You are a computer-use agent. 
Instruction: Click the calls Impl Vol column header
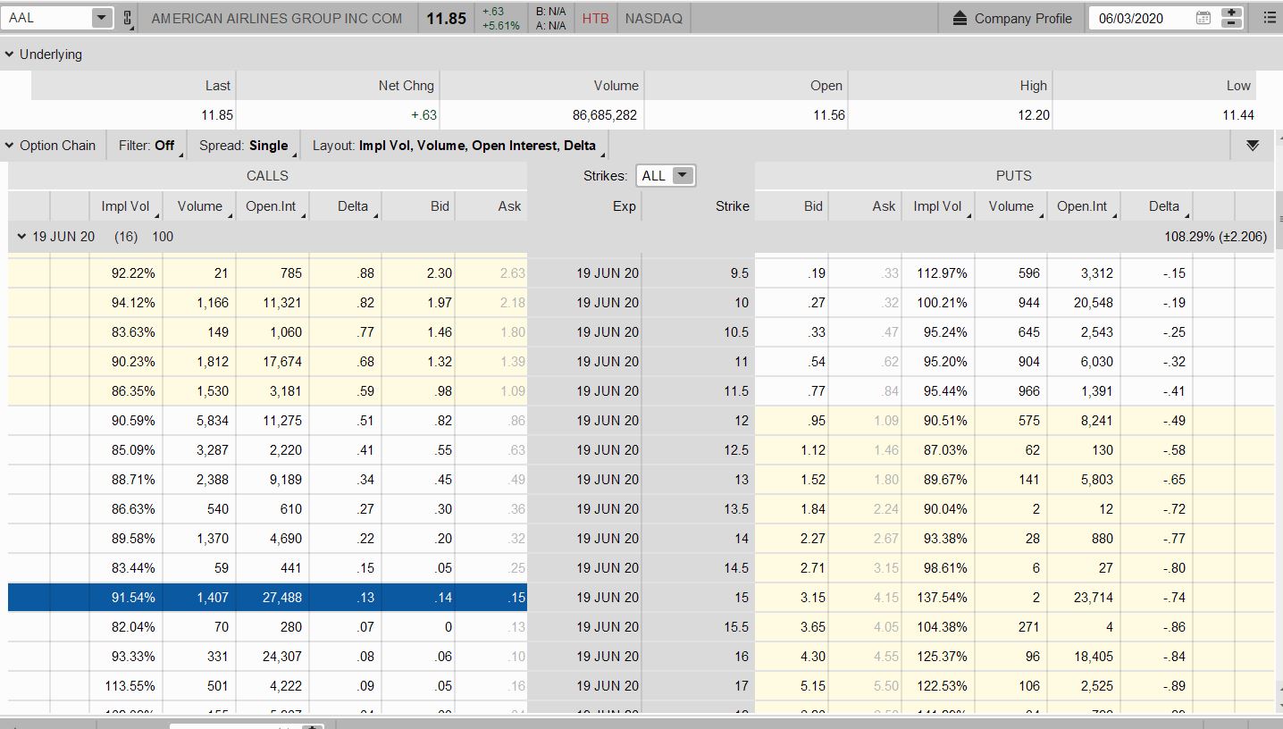125,206
